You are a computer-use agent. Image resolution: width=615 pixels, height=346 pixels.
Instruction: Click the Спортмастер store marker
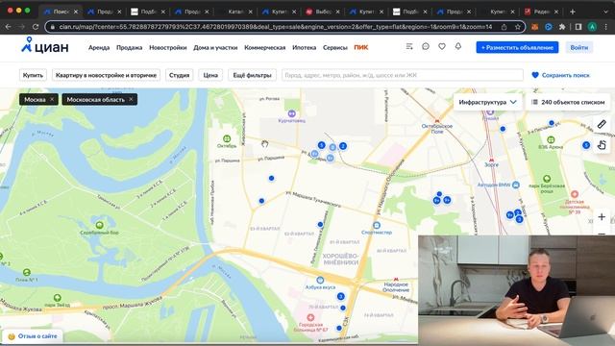click(x=377, y=225)
